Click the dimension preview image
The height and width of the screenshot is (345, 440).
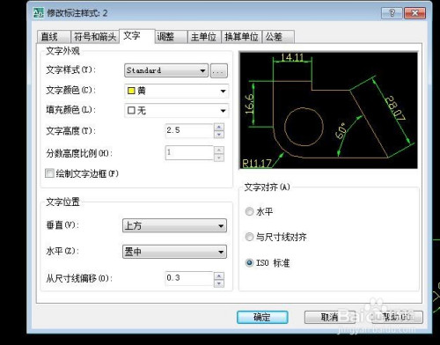328,110
